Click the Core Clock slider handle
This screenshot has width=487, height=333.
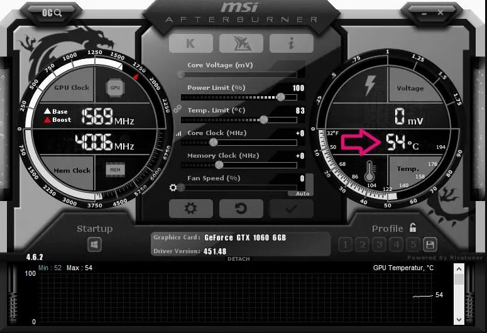click(x=214, y=142)
